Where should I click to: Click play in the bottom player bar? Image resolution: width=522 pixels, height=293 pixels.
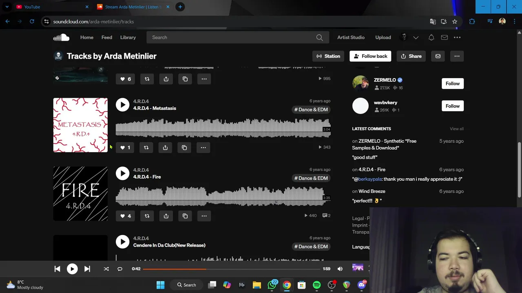coord(72,269)
